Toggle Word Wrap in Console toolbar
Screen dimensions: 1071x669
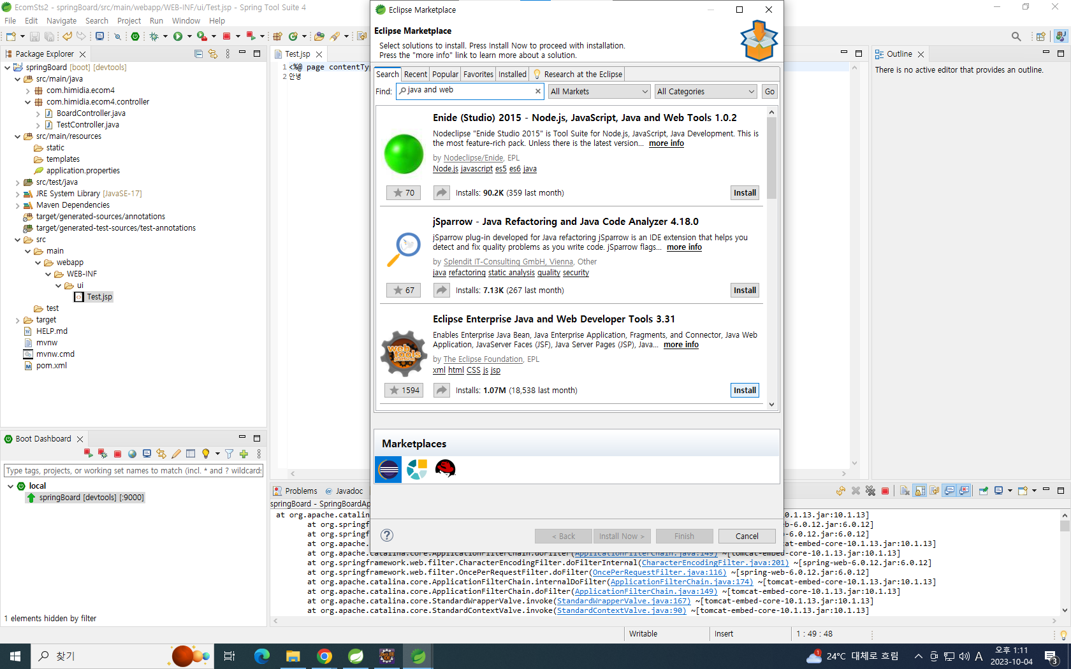coord(935,491)
